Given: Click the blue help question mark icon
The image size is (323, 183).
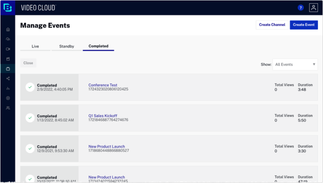Looking at the screenshot, I should click(300, 8).
